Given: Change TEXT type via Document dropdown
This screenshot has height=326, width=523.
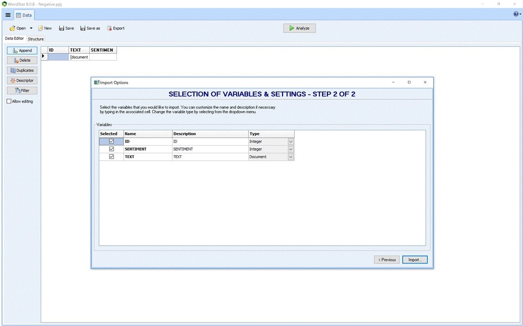Looking at the screenshot, I should point(291,157).
